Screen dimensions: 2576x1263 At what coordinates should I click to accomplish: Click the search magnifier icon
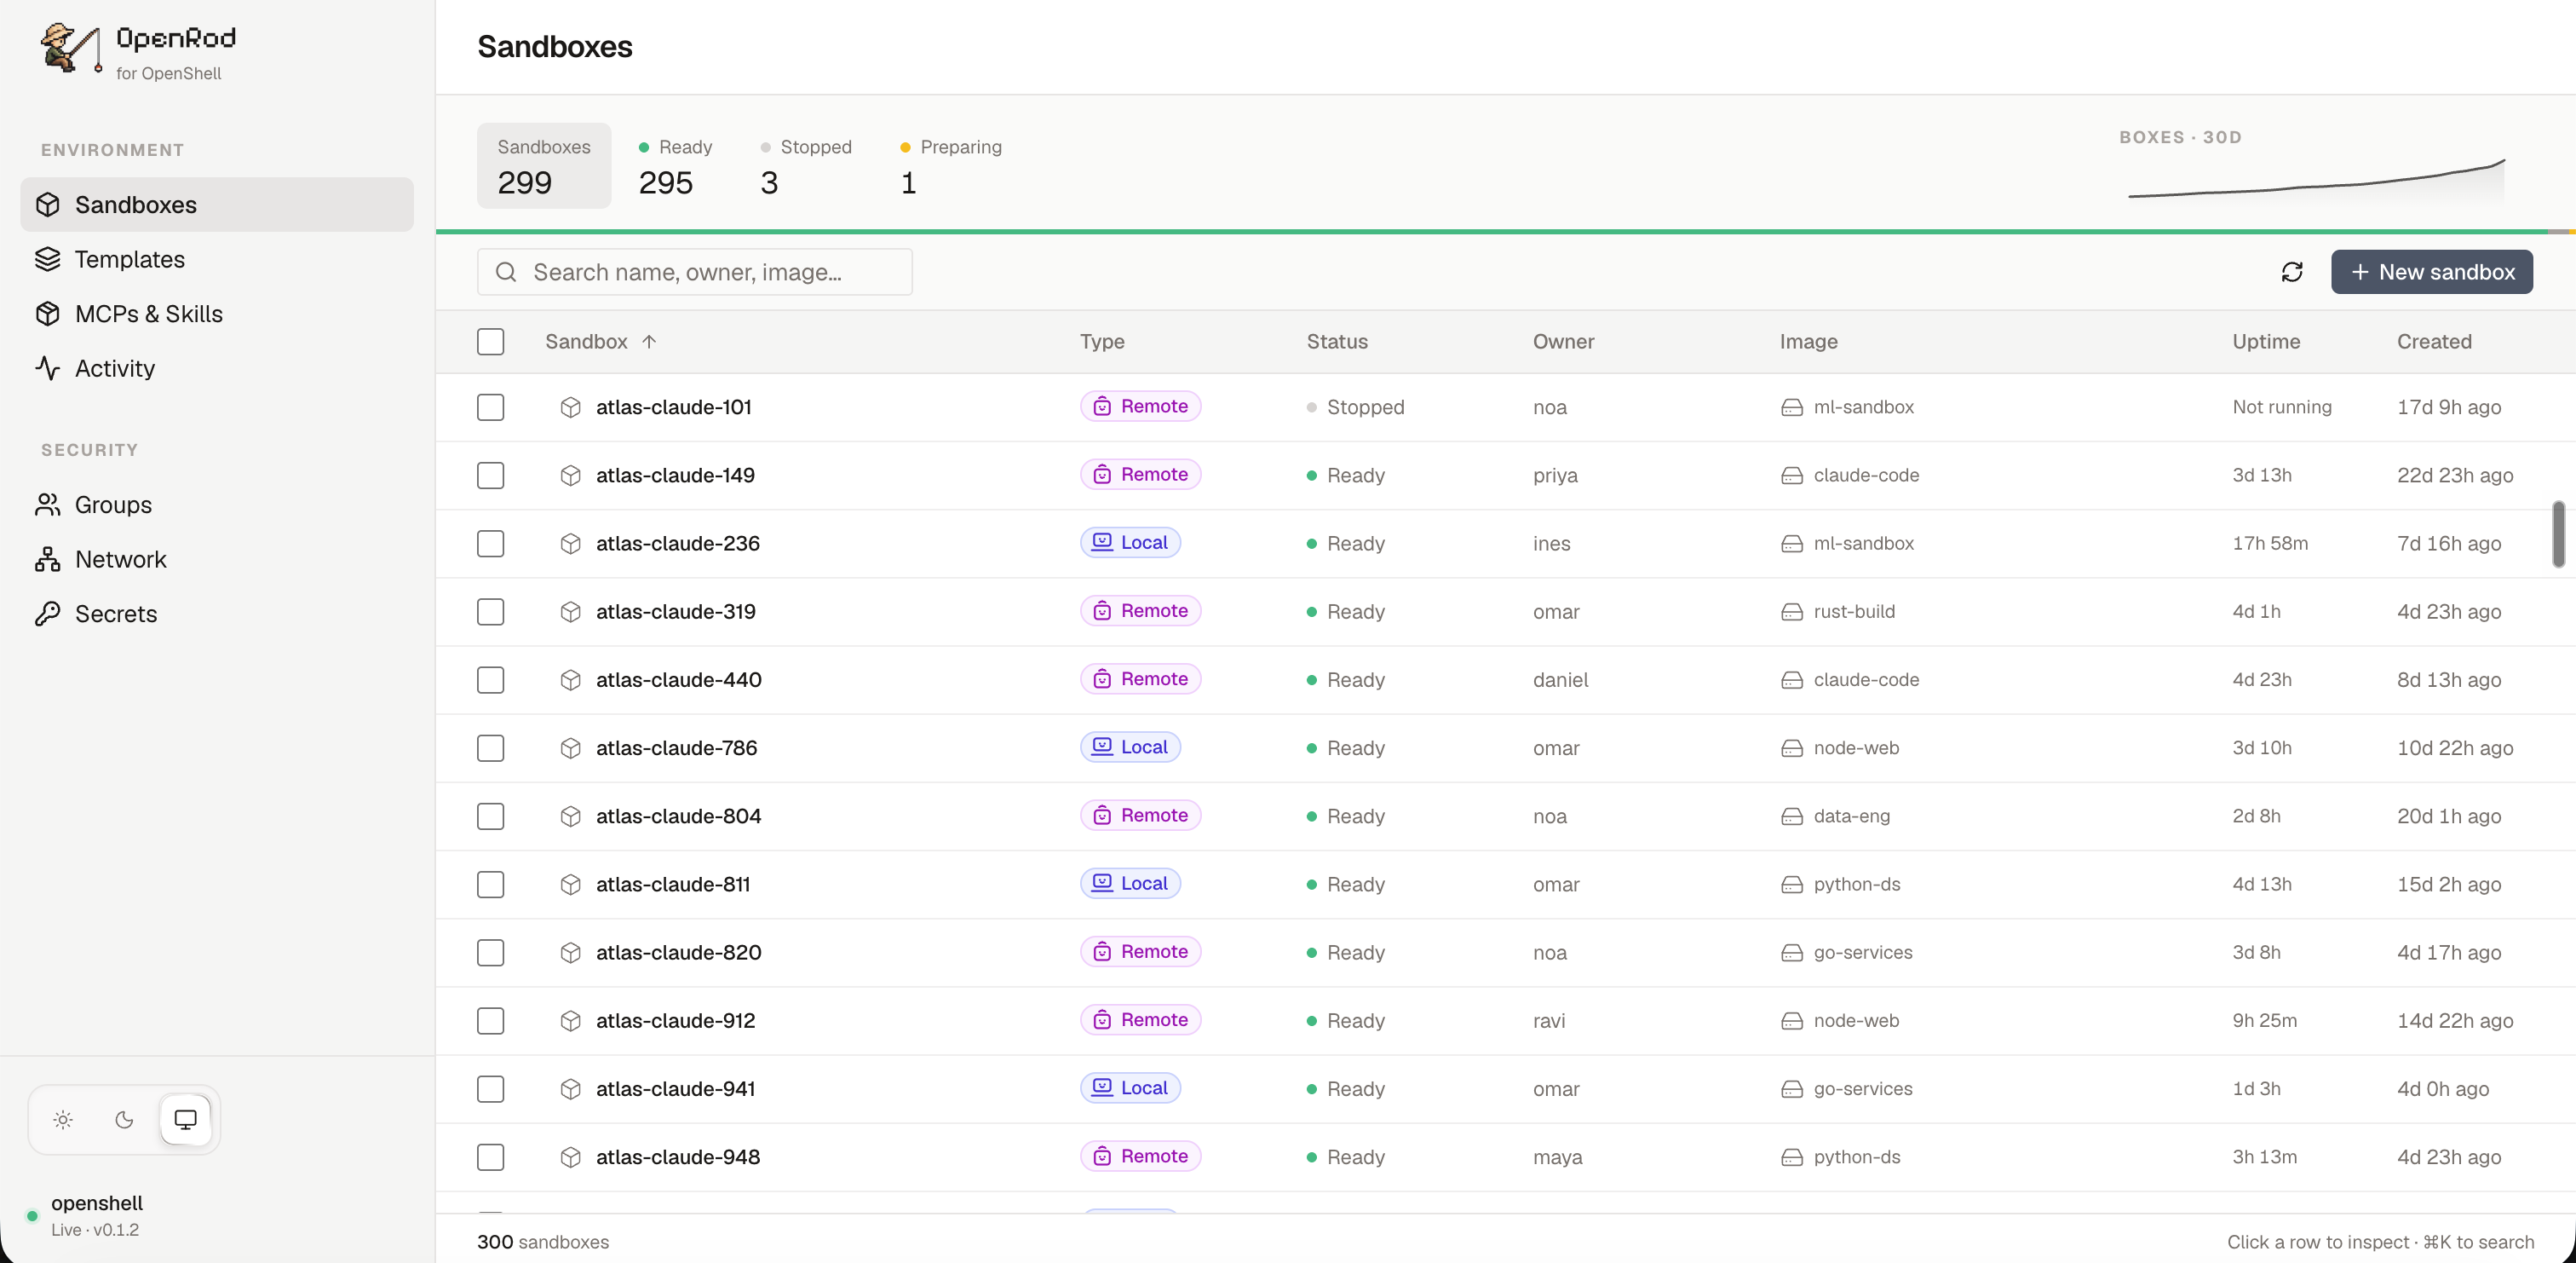coord(506,272)
